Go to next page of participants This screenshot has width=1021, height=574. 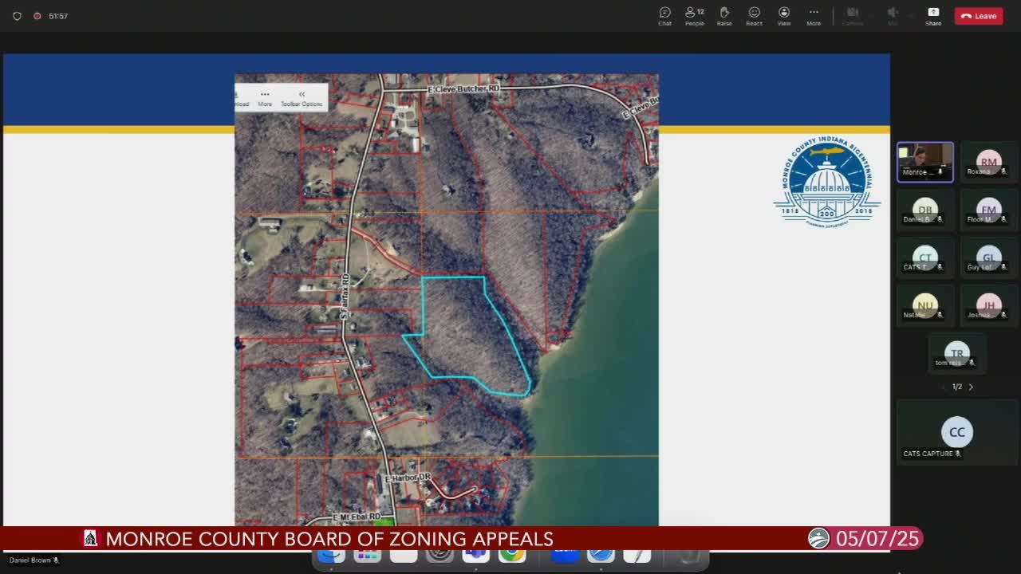coord(971,387)
